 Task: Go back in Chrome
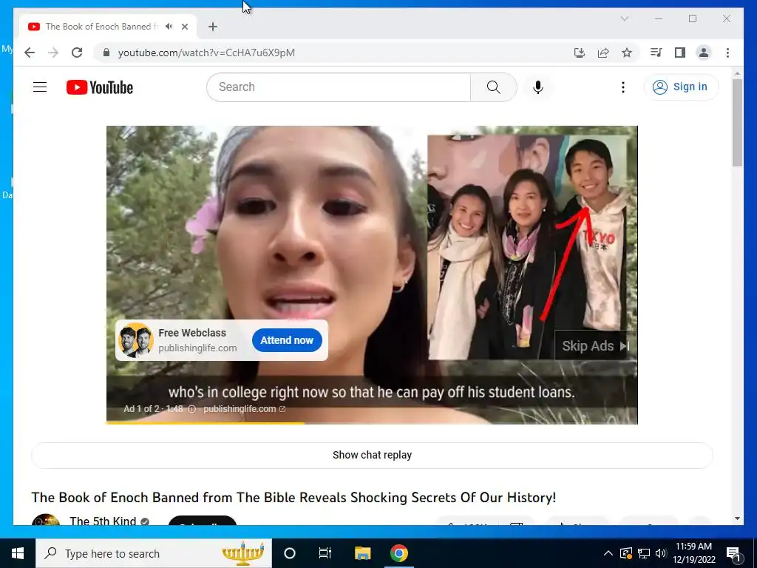pos(30,53)
